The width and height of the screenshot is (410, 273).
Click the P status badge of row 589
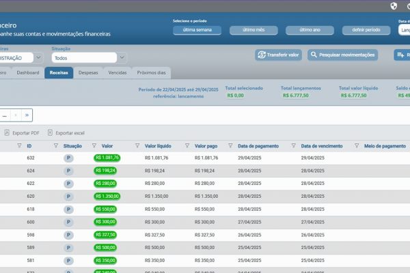coord(68,248)
